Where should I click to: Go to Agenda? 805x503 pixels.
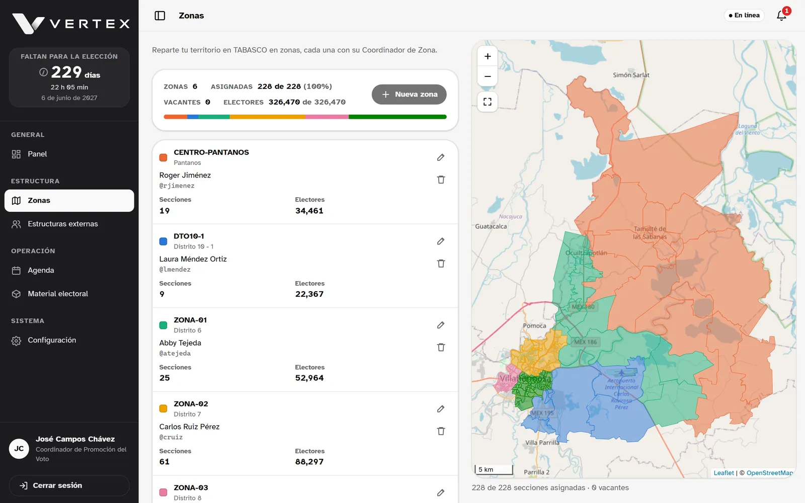69,271
